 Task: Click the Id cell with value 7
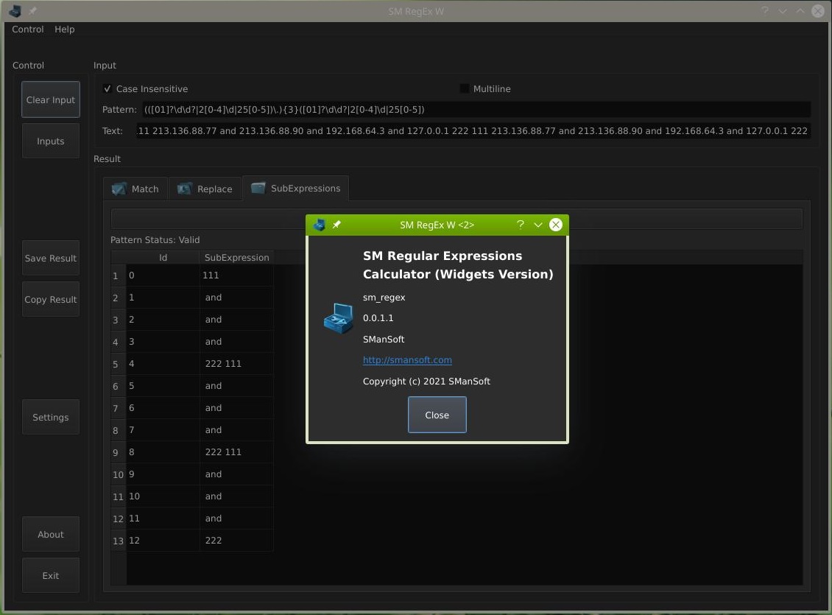163,430
